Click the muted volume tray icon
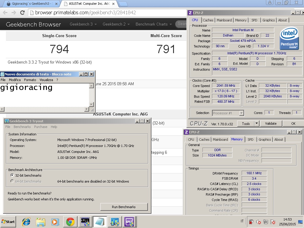Screen dimensions: 304x228 [258, 221]
